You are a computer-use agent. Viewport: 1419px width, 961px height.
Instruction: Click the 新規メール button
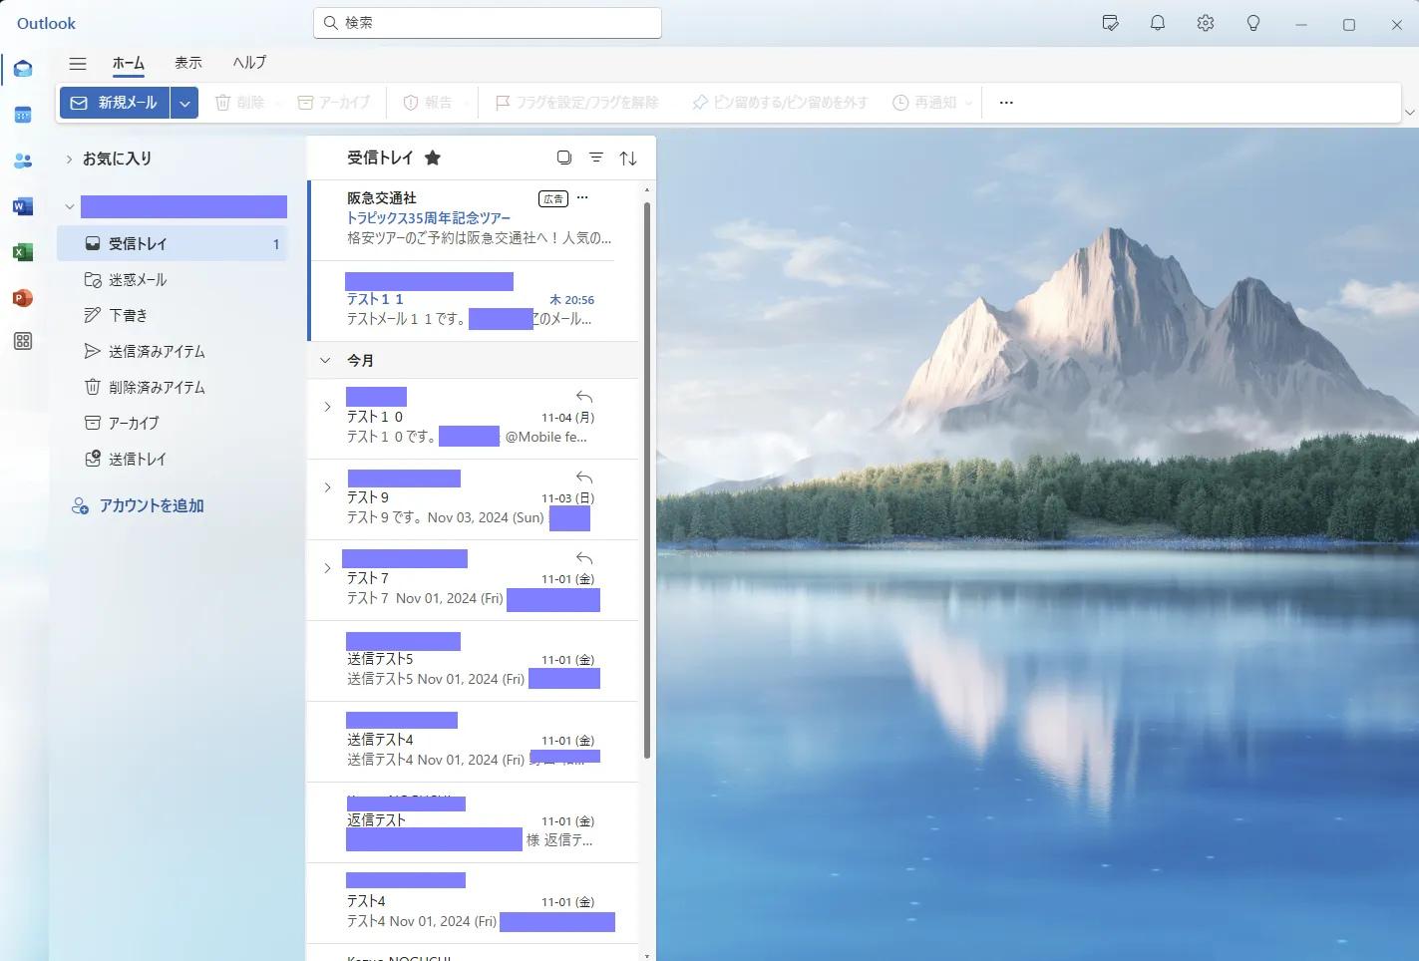click(x=115, y=102)
